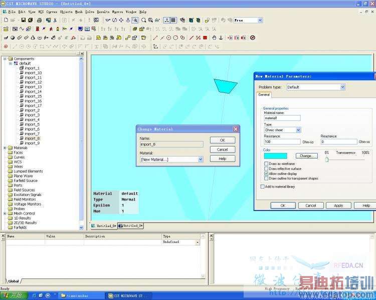
Task: Click the Resistance value field
Action: (282, 141)
